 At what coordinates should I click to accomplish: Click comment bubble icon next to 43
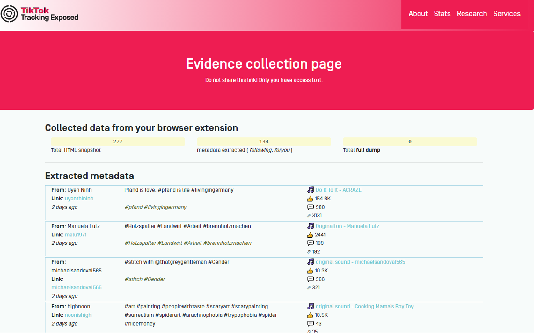coord(310,323)
